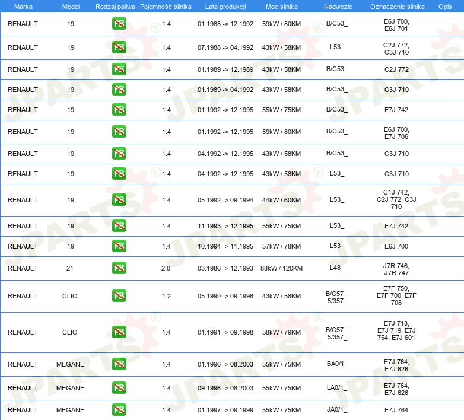Click the Model column header
The width and height of the screenshot is (464, 420).
coord(71,7)
